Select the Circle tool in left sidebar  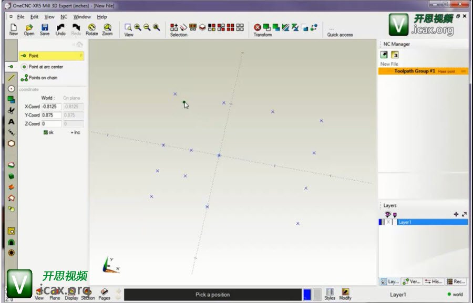11,89
